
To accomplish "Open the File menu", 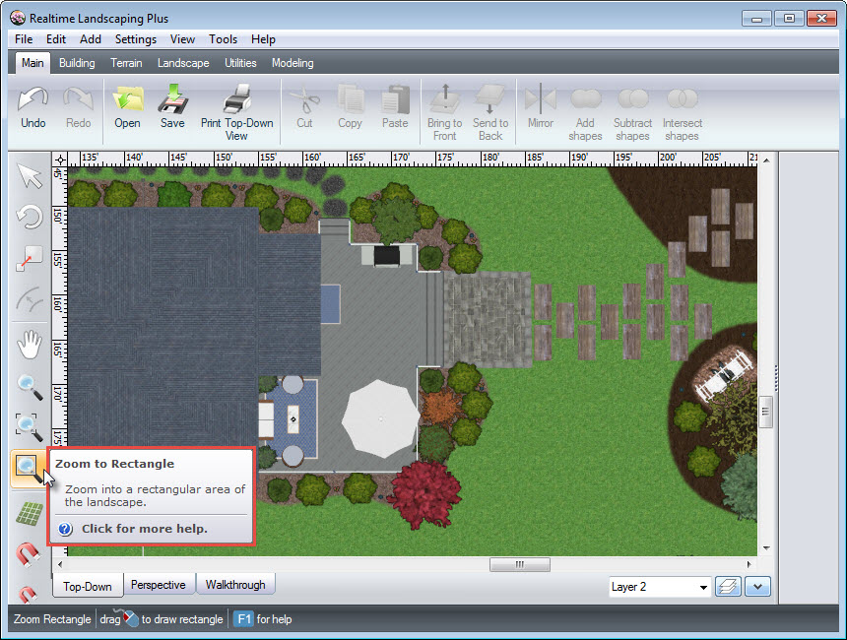I will pos(24,39).
